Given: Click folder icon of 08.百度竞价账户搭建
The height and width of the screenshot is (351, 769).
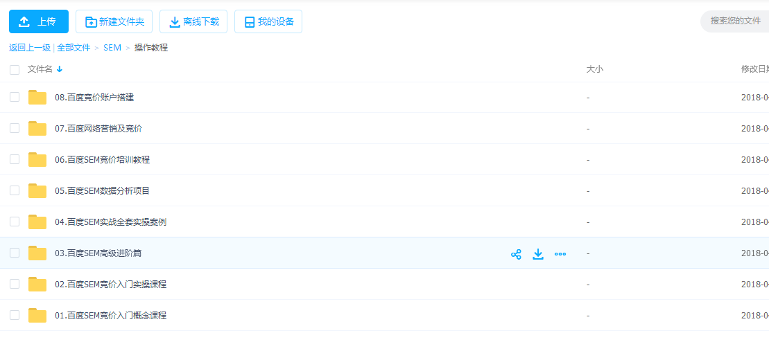Looking at the screenshot, I should tap(37, 98).
